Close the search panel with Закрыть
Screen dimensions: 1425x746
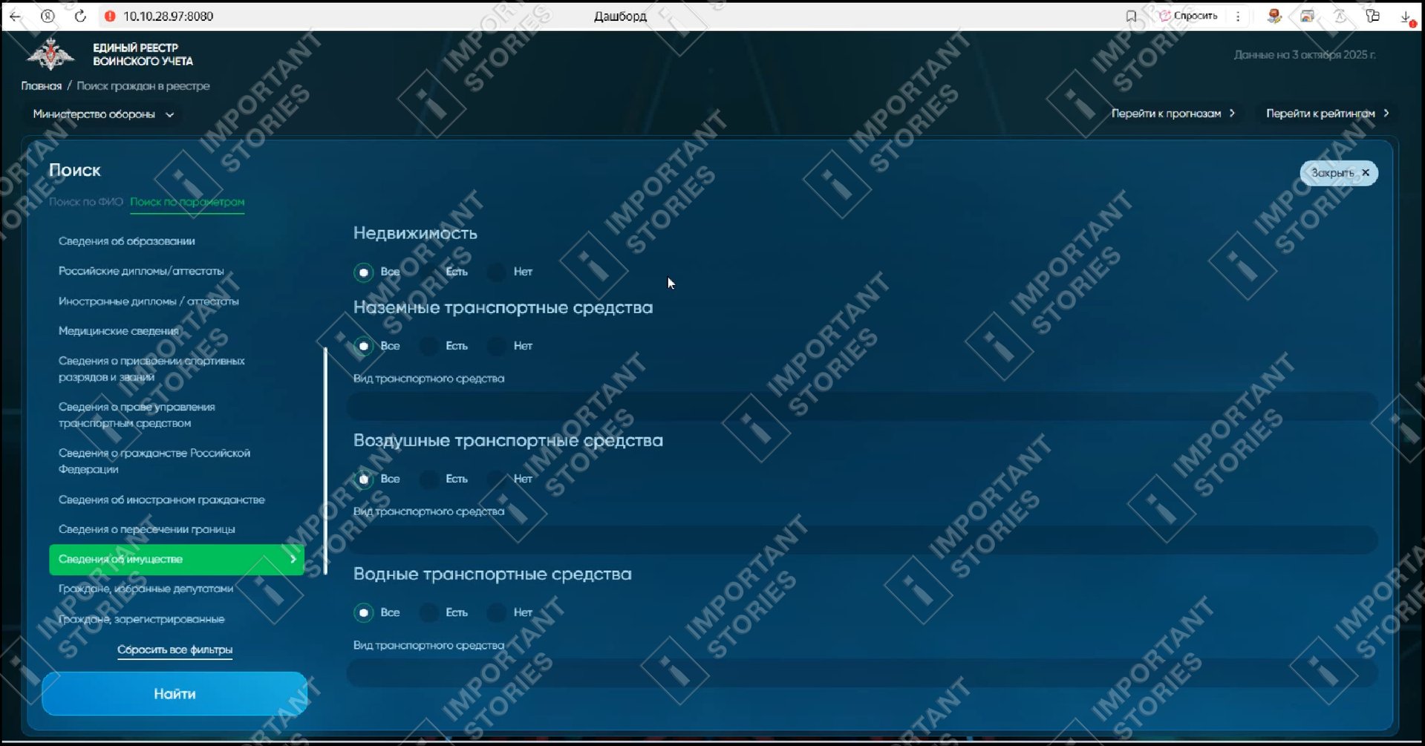pos(1338,173)
